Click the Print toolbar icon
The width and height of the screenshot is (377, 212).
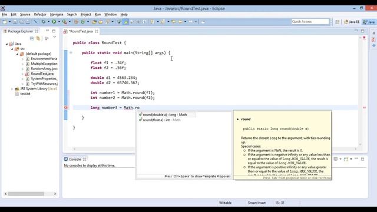click(28, 22)
